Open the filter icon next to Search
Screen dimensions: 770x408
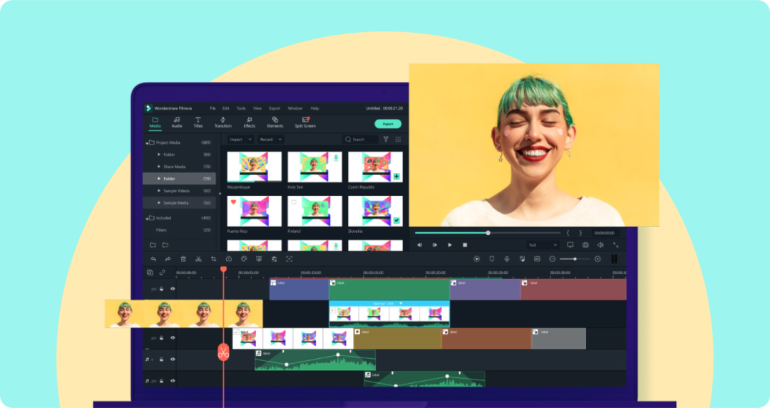click(x=386, y=140)
